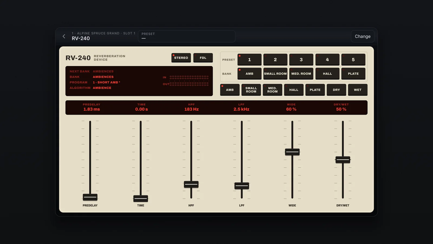Select preset 2

click(x=275, y=60)
